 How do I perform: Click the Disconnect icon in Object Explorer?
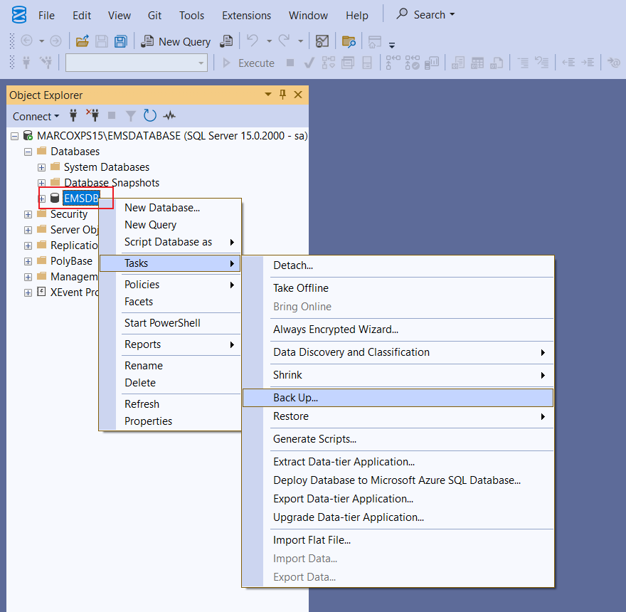tap(92, 116)
